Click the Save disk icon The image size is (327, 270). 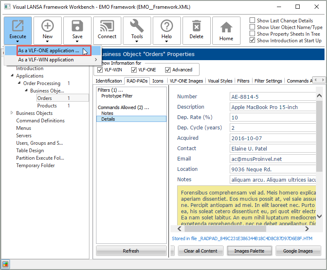tap(77, 26)
